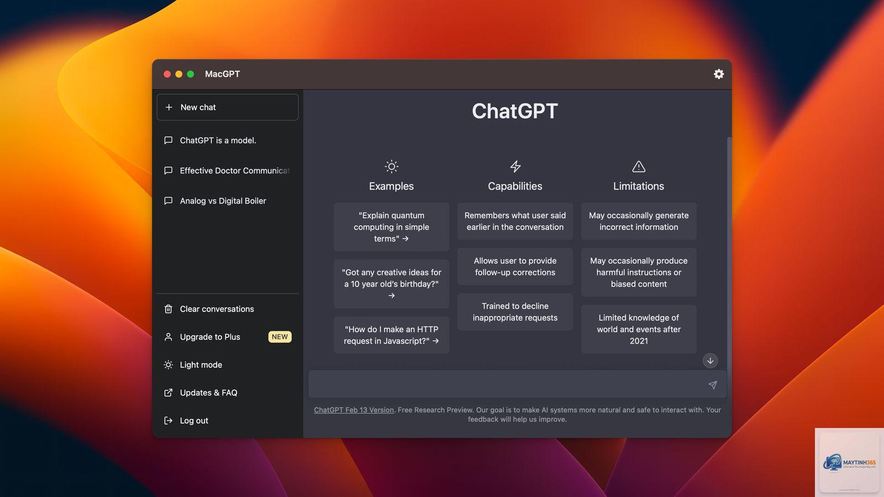The image size is (884, 497).
Task: Click the external link icon for Updates & FAQ
Action: (x=169, y=393)
